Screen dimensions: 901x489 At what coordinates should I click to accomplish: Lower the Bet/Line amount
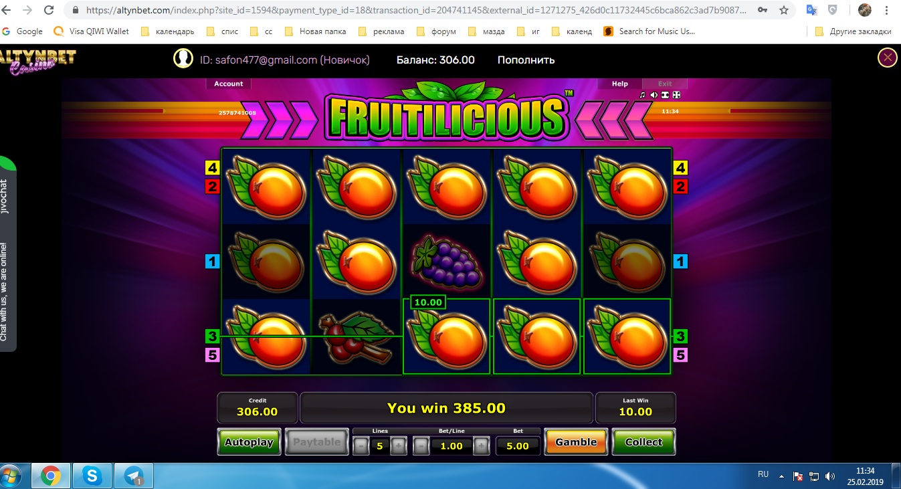coord(421,446)
